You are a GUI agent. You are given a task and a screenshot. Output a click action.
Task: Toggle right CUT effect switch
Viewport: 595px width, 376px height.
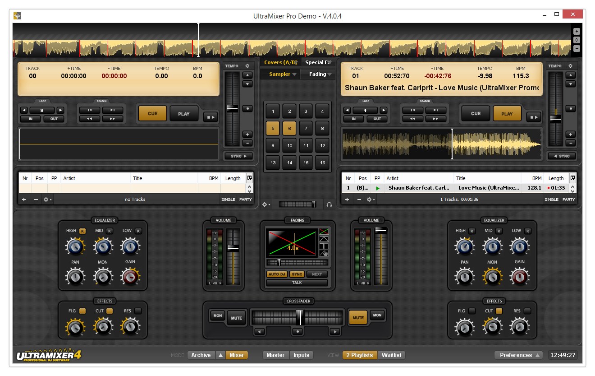point(499,311)
